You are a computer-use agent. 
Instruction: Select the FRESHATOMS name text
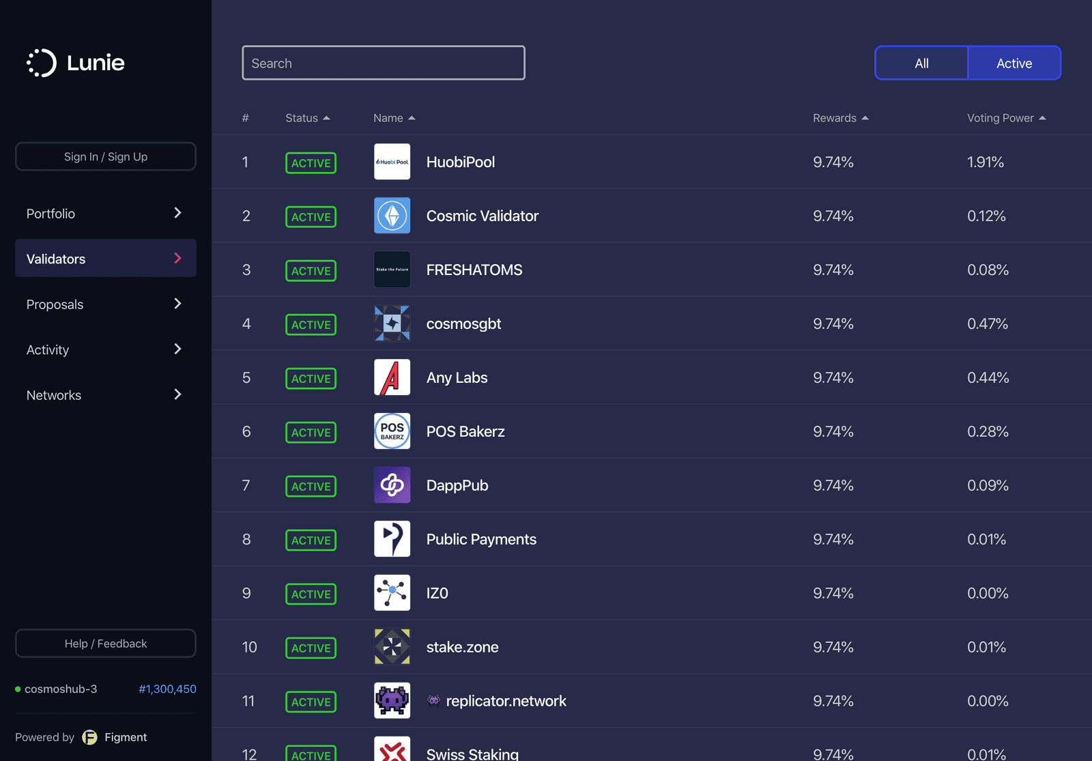(x=474, y=270)
